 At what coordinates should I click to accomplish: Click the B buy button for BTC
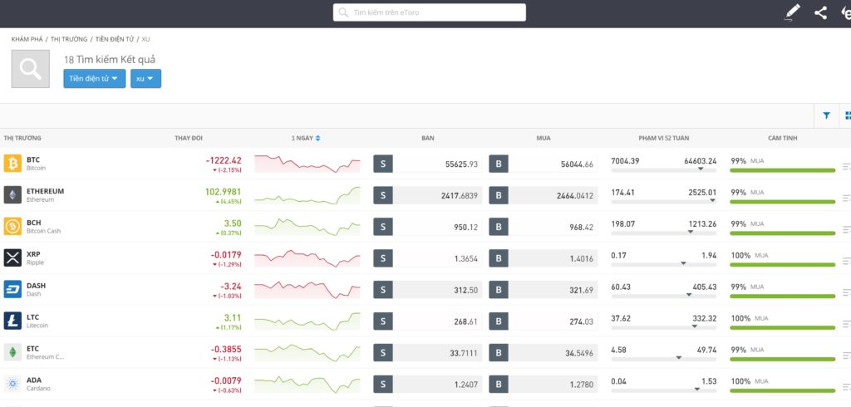[499, 164]
